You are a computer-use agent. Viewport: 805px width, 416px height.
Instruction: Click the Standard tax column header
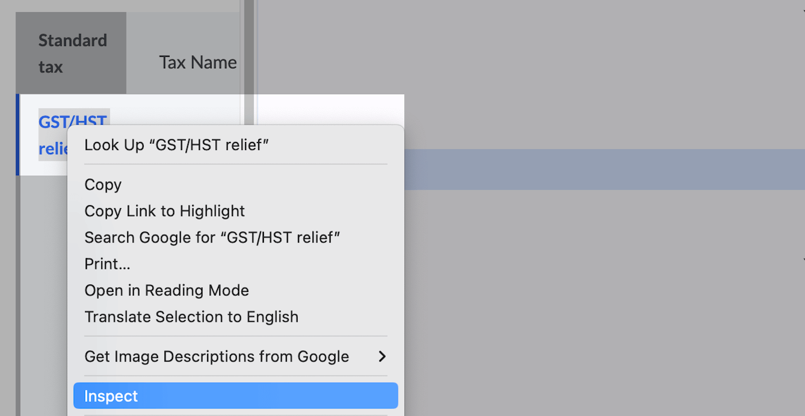pos(72,53)
